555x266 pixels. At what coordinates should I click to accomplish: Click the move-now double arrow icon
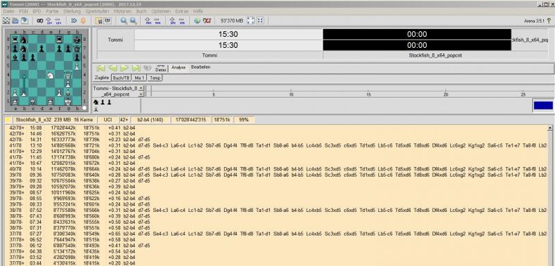pos(74,21)
